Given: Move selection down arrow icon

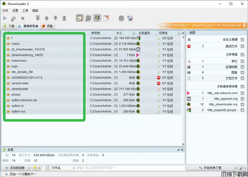Looking at the screenshot, I should 55,18.
